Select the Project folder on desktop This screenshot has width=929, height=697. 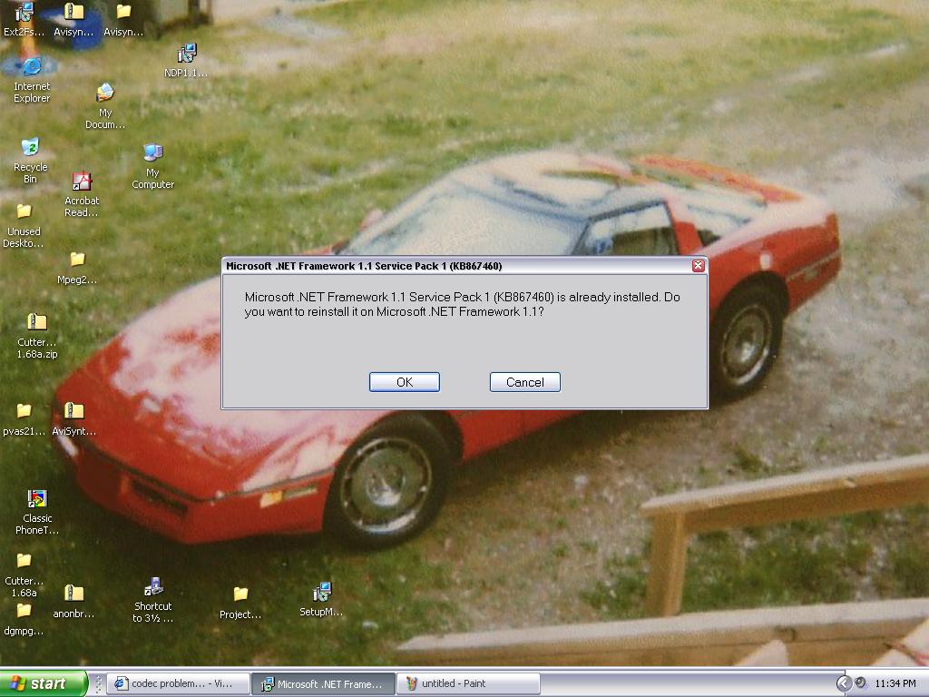click(x=240, y=603)
